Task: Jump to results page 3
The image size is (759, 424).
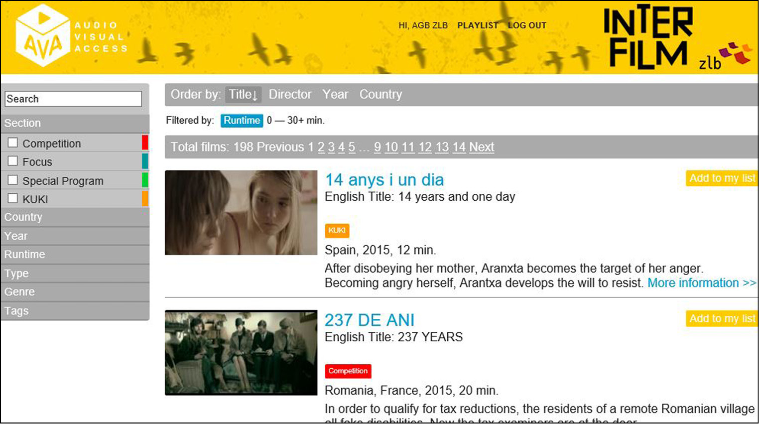Action: click(331, 147)
